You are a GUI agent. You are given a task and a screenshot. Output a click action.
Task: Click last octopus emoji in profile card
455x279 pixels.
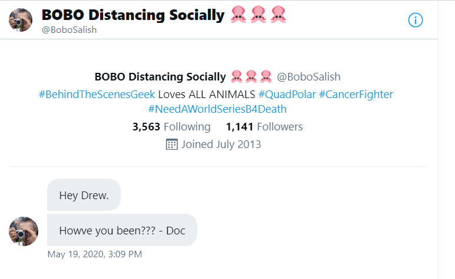pyautogui.click(x=265, y=76)
